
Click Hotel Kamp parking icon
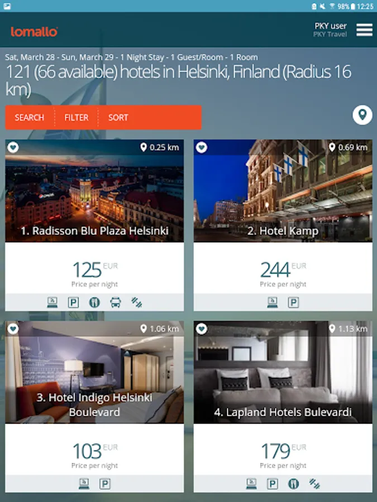(x=293, y=302)
